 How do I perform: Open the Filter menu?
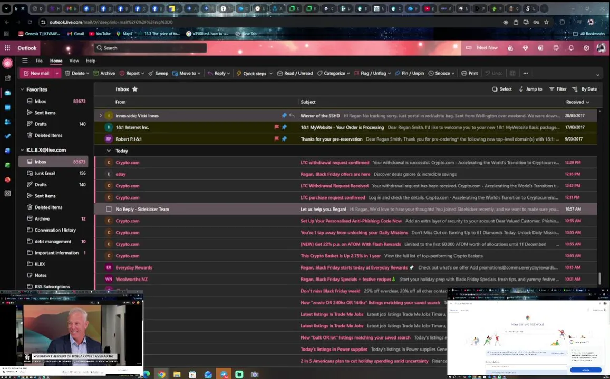(558, 89)
